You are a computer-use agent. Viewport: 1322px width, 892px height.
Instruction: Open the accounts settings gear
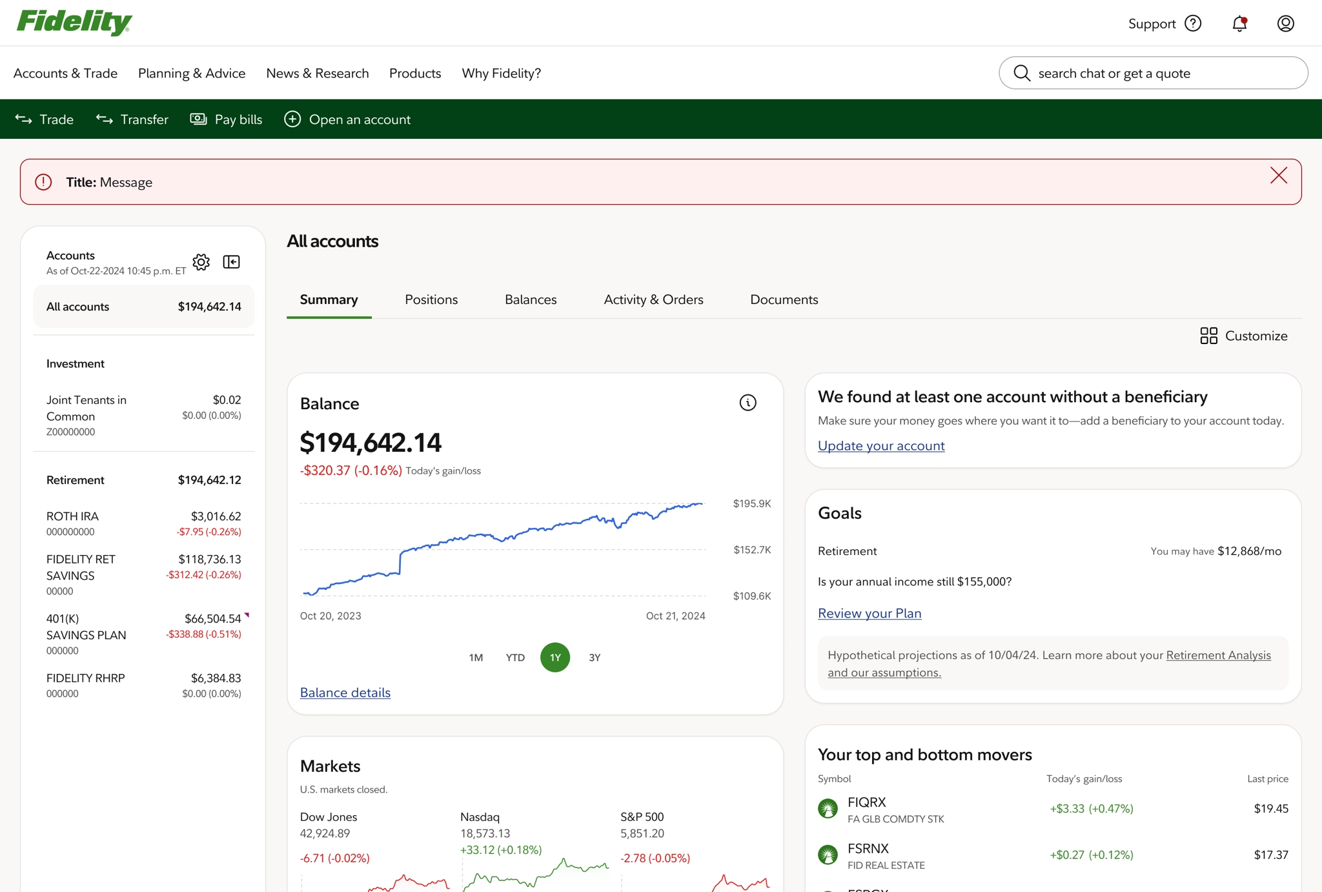click(201, 262)
